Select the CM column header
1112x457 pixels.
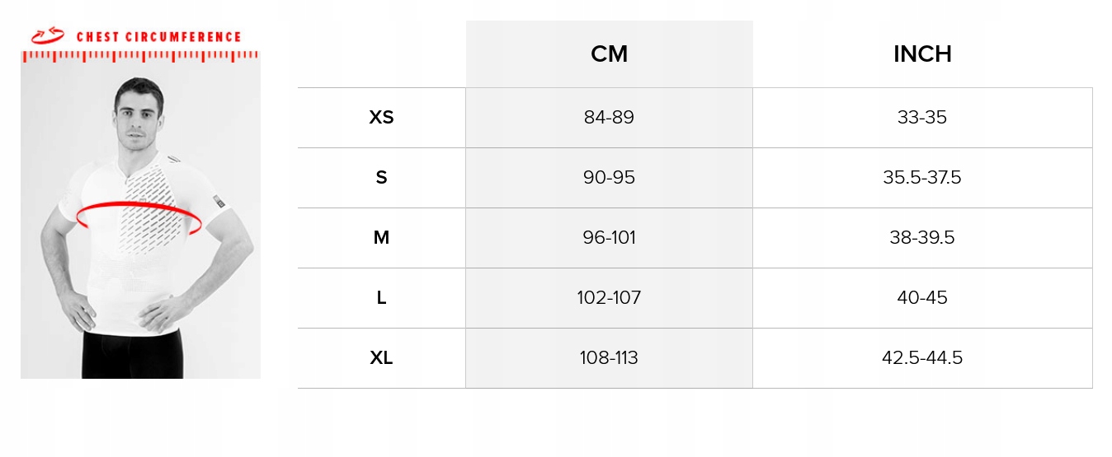pos(609,54)
